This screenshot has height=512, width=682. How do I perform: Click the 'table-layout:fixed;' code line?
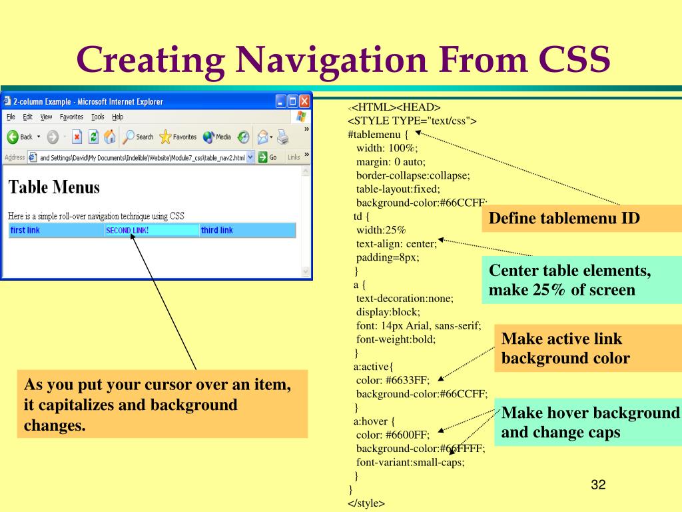click(398, 189)
